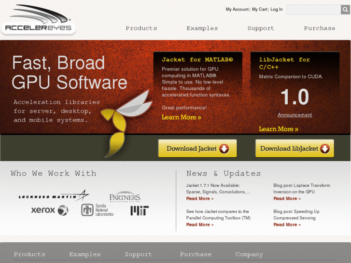Open the Examples top menu

202,28
